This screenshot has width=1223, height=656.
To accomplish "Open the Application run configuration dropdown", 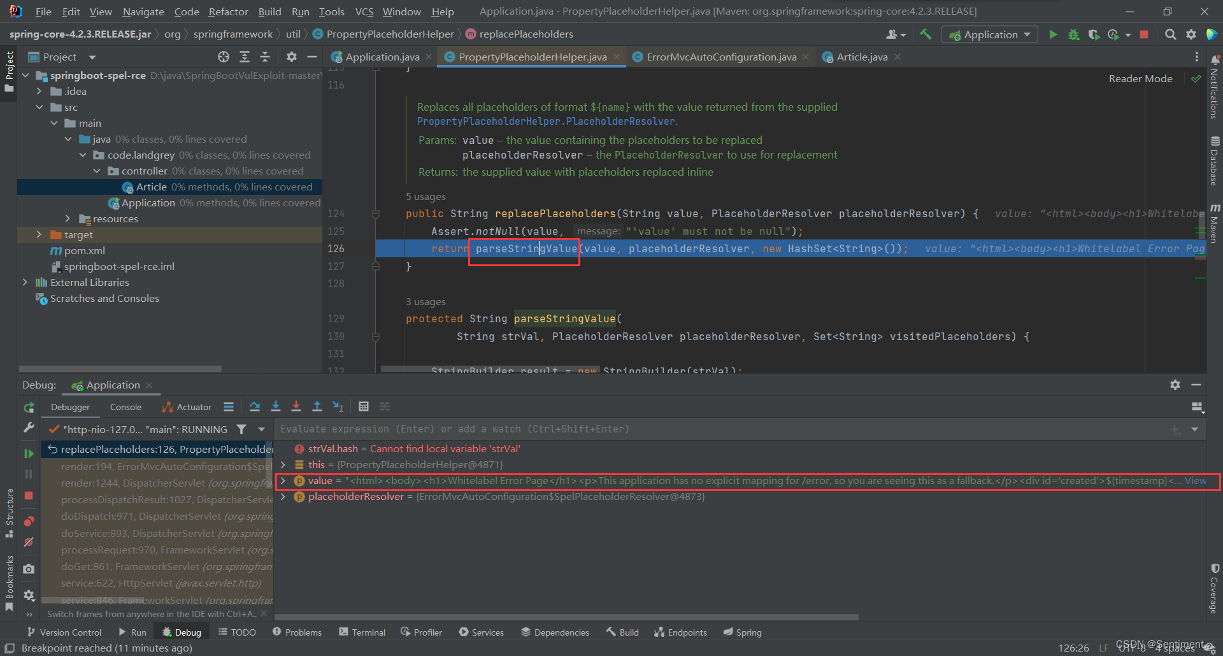I will [x=991, y=34].
